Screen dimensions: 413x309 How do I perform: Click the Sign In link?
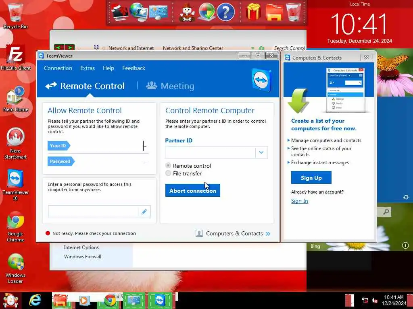[300, 201]
